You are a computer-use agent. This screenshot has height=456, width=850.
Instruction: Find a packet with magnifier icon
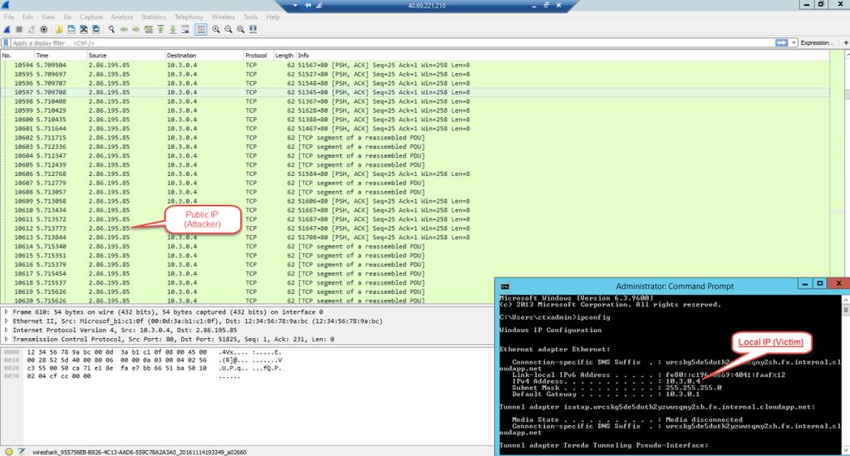pos(111,29)
